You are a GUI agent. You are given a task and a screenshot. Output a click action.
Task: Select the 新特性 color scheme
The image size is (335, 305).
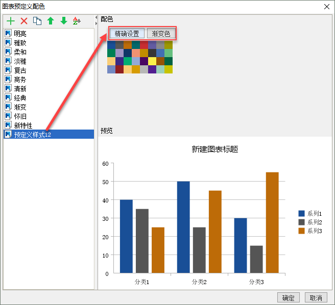pyautogui.click(x=49, y=125)
